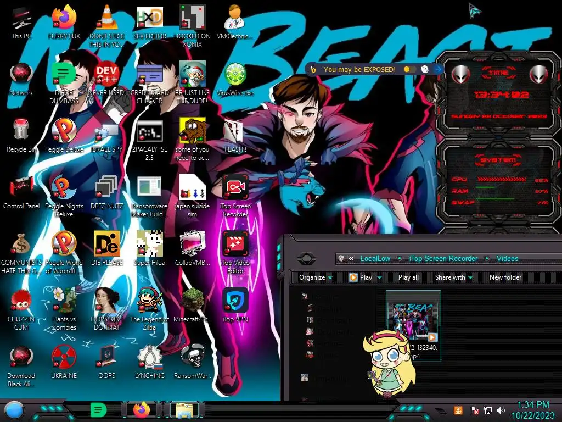Click the Java update tray icon

(x=458, y=410)
